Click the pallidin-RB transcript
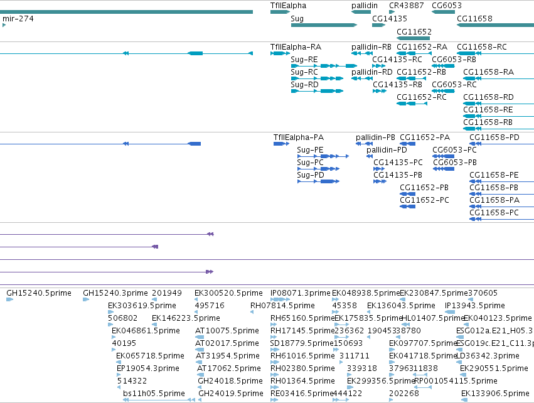534x403 pixels. point(362,53)
